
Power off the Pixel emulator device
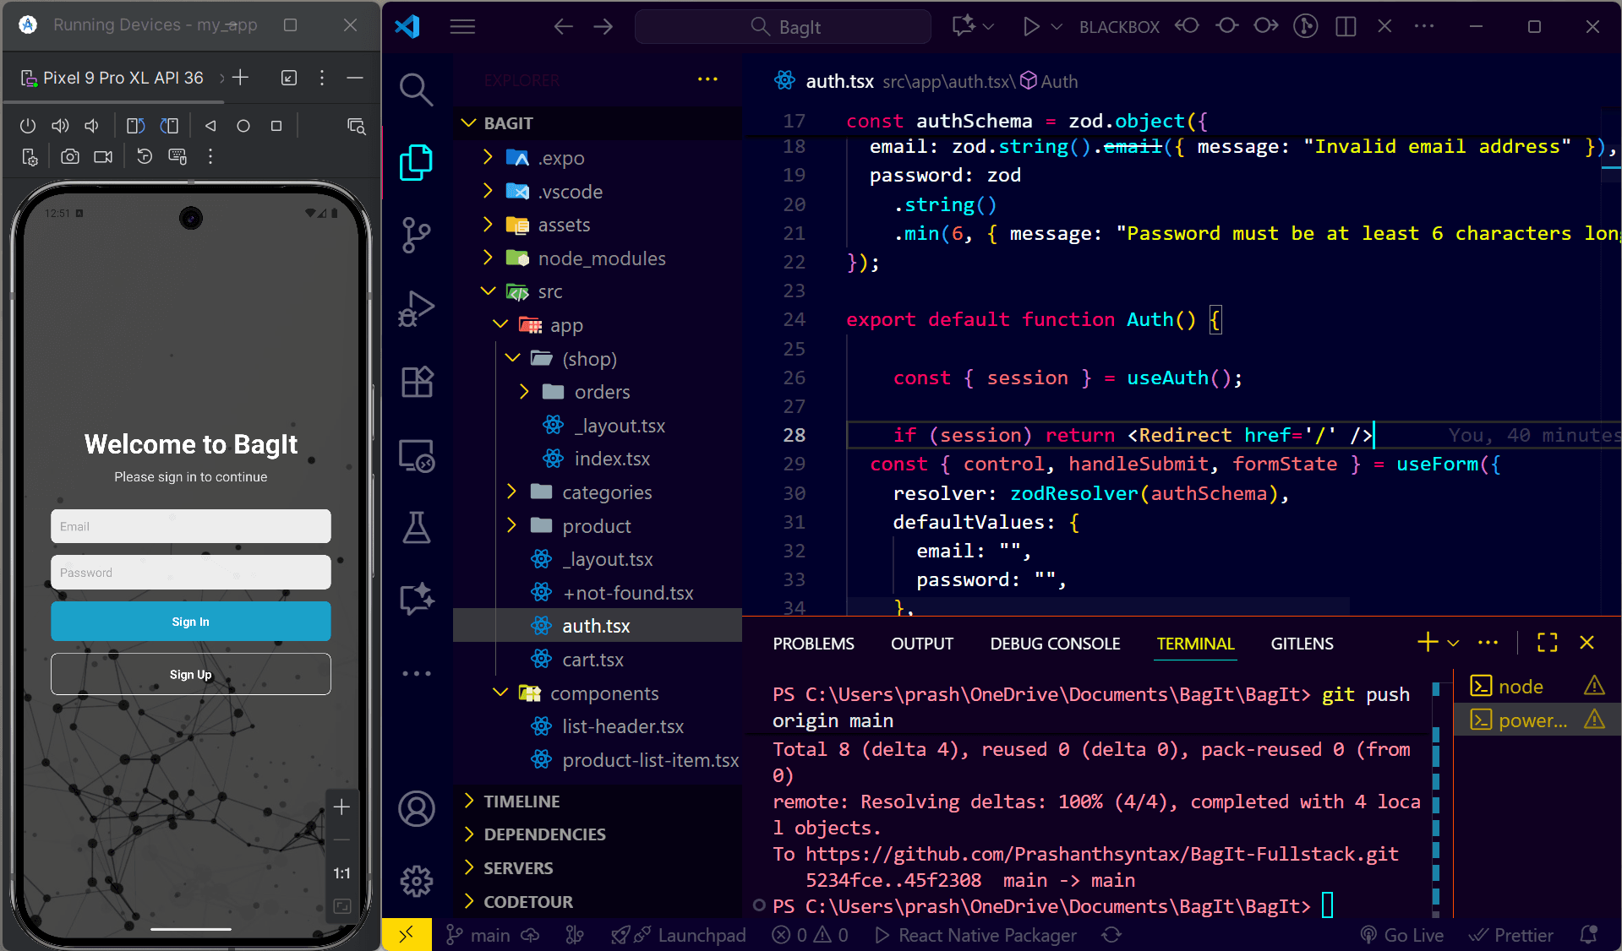tap(28, 126)
